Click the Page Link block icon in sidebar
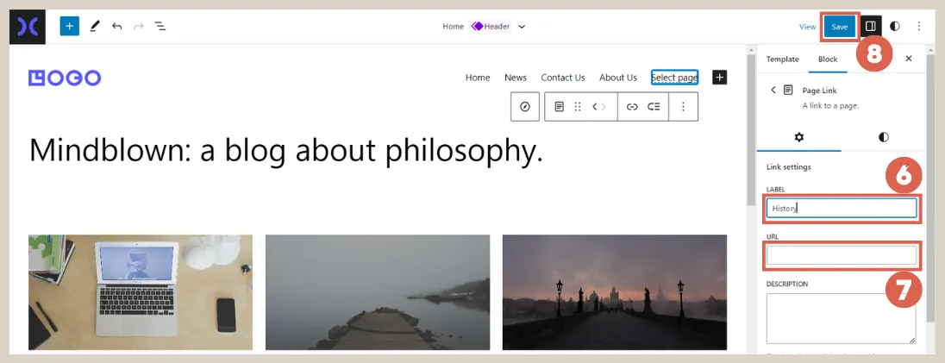The width and height of the screenshot is (945, 363). point(788,90)
